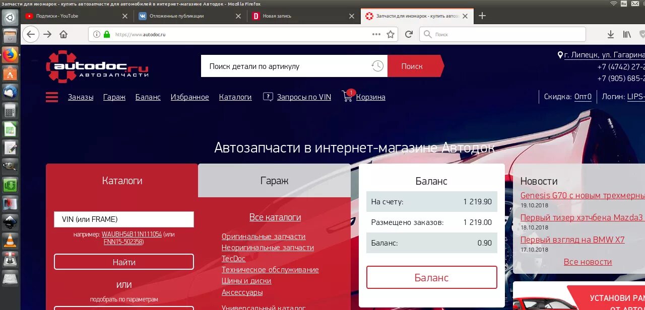Open Техническое обслуживание link
The height and width of the screenshot is (310, 645).
[x=270, y=270]
